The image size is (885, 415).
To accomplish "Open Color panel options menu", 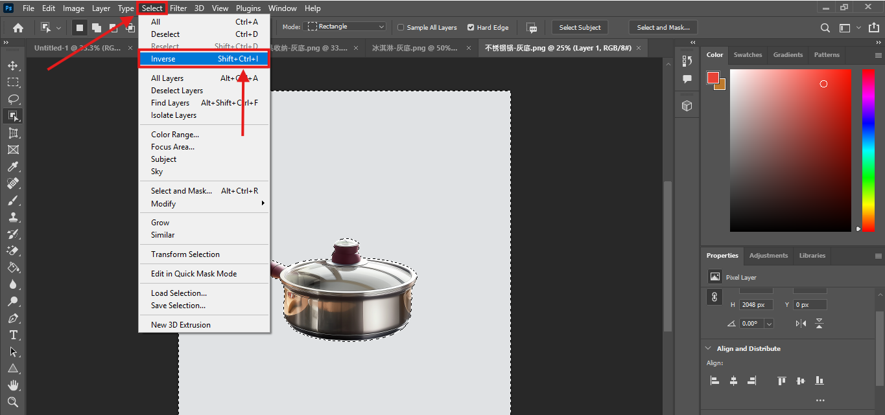I will [x=878, y=55].
